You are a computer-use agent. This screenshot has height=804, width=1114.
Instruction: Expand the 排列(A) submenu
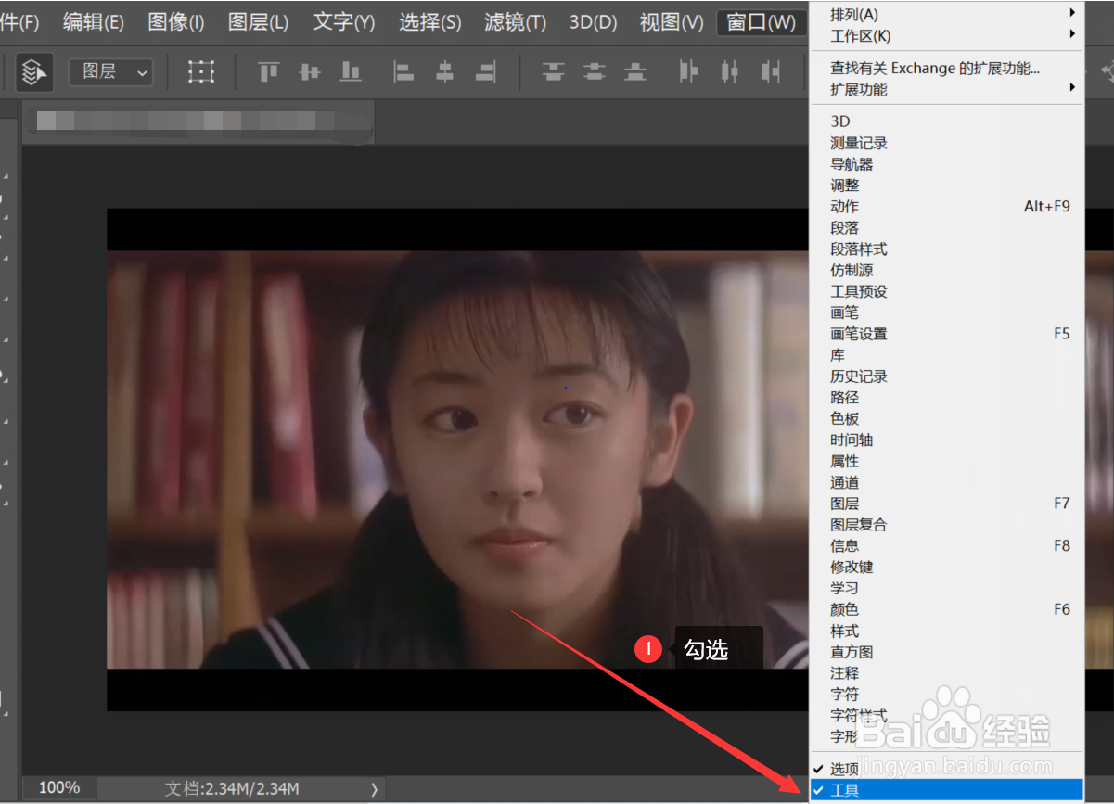tap(946, 14)
